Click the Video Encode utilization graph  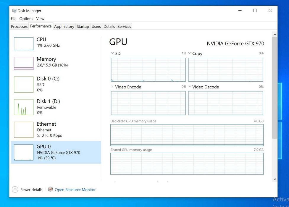coord(148,103)
